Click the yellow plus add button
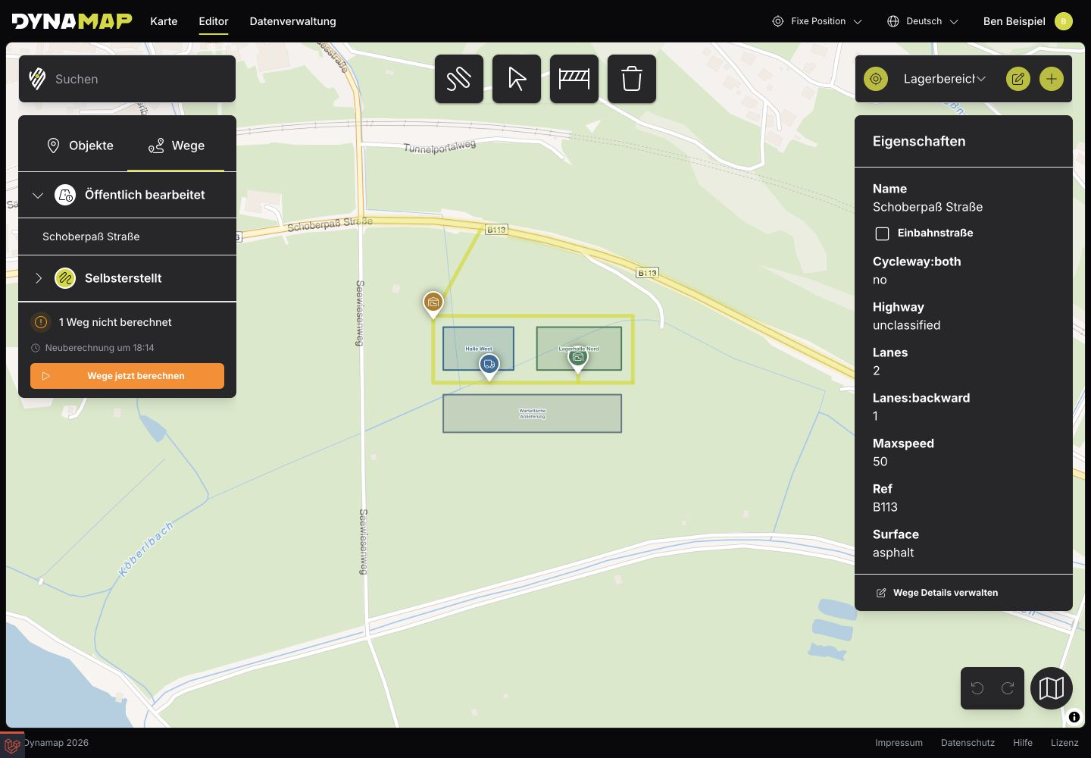 point(1052,79)
